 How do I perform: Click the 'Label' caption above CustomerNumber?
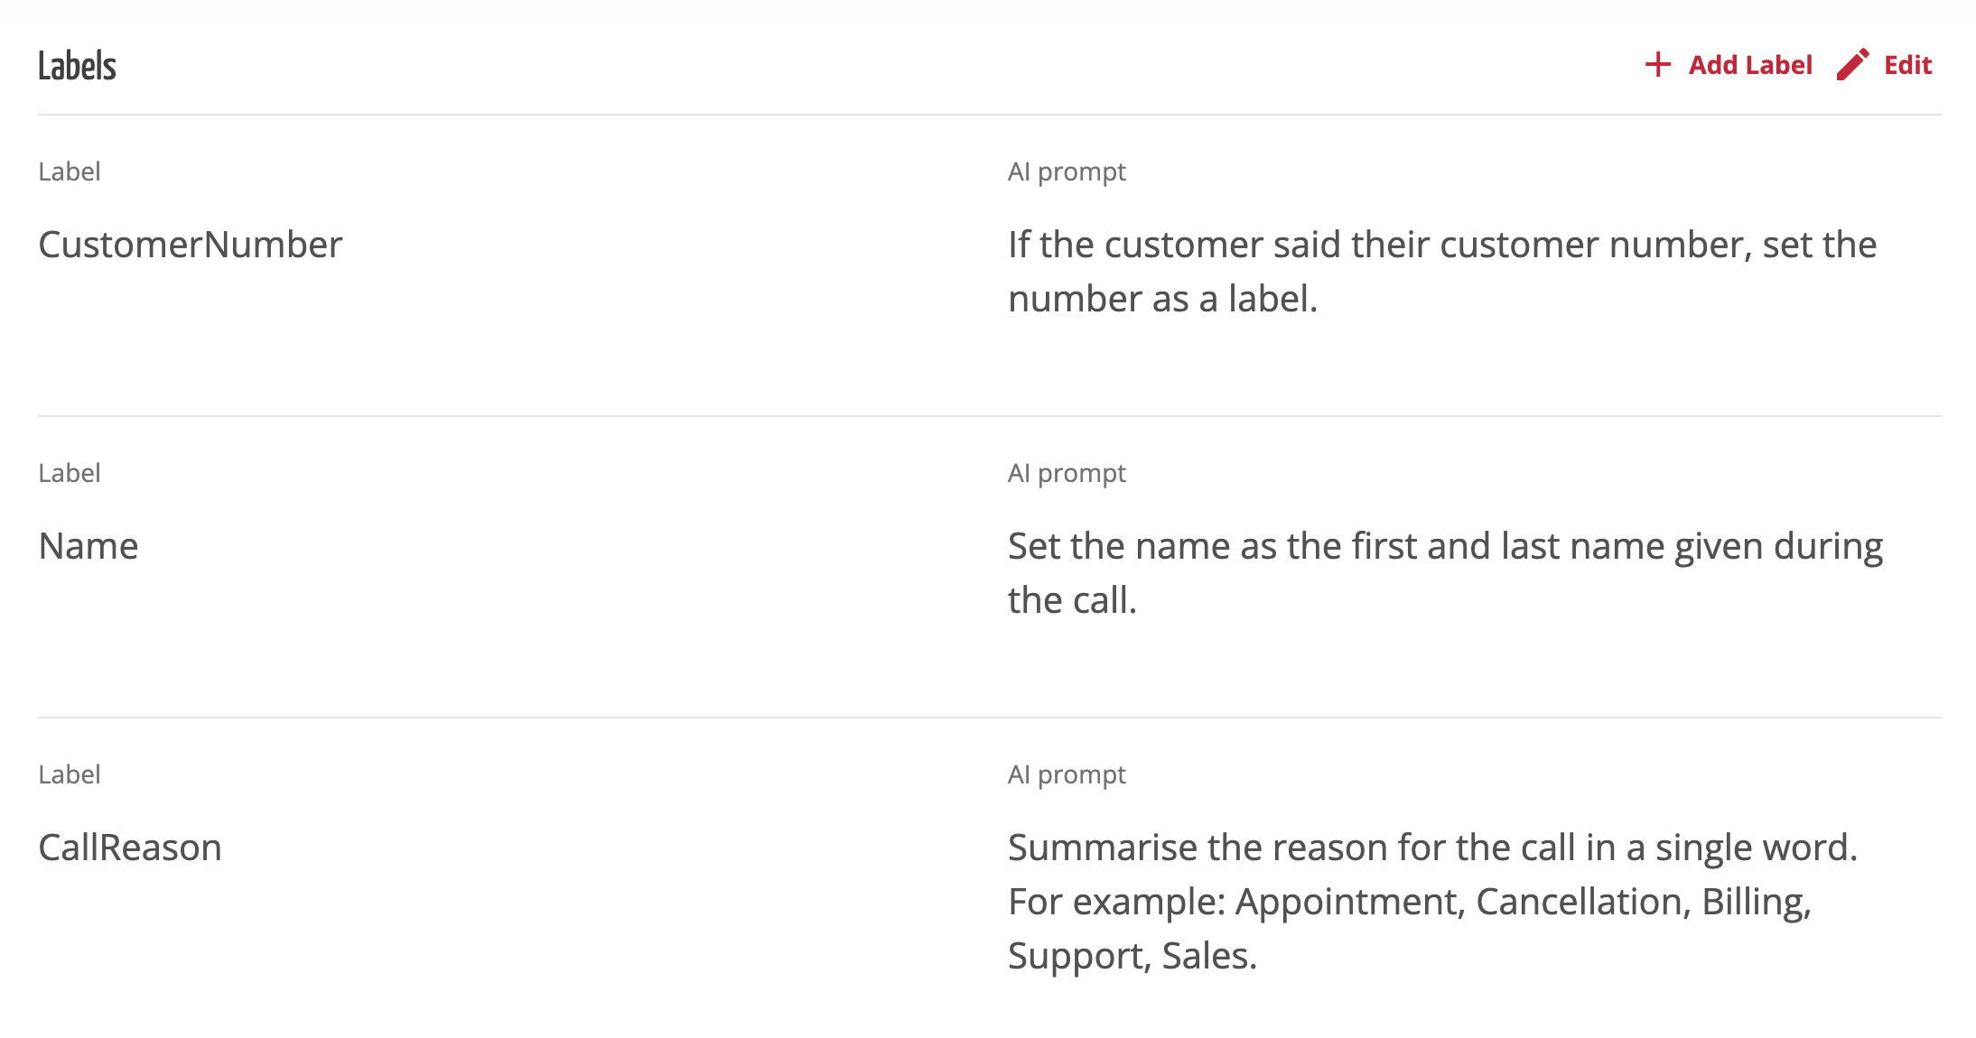click(70, 171)
